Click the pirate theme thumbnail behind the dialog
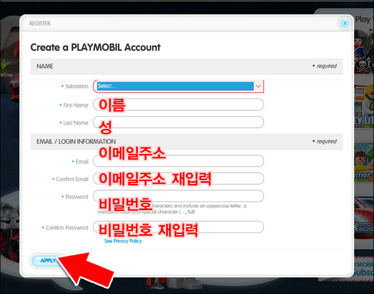This screenshot has height=294, width=374. (364, 52)
